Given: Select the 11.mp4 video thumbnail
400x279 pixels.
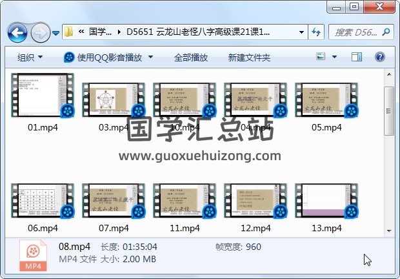Looking at the screenshot, I should pyautogui.click(x=185, y=201).
